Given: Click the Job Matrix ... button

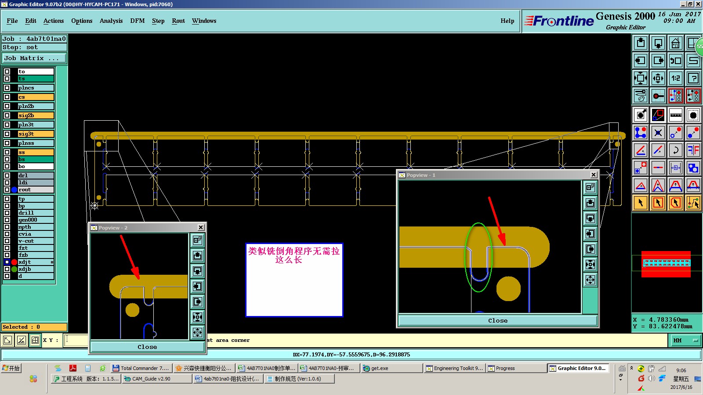Looking at the screenshot, I should pyautogui.click(x=34, y=58).
